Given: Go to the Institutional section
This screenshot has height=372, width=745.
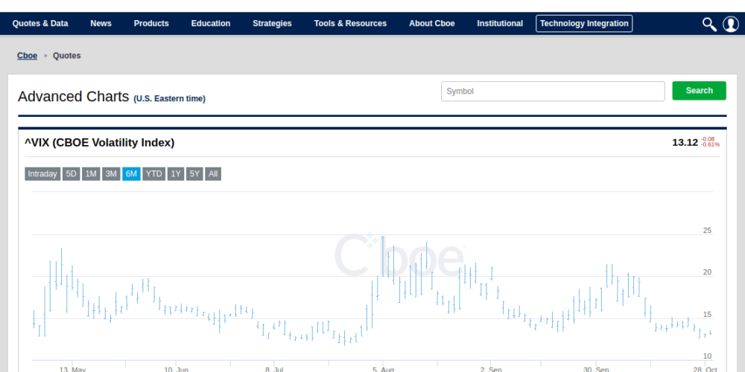Looking at the screenshot, I should 500,24.
